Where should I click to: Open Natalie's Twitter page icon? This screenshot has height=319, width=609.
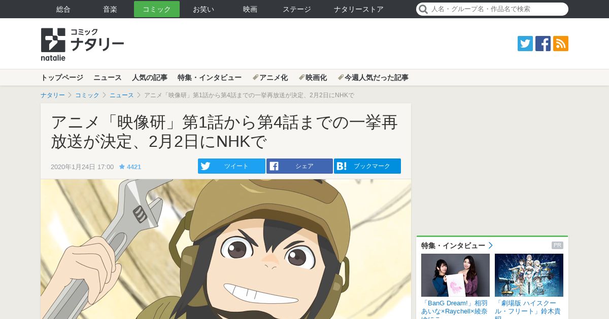pos(525,44)
